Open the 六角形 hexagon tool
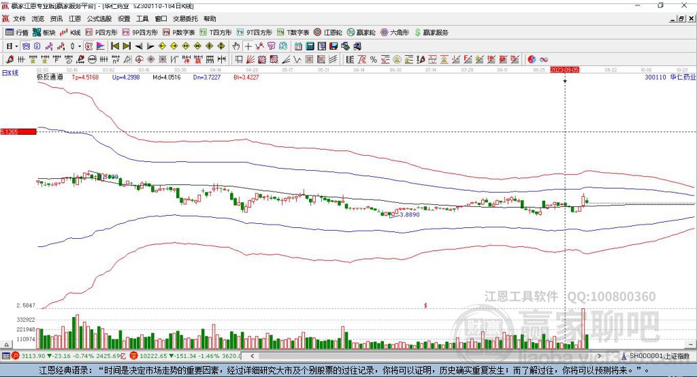This screenshot has width=697, height=377. click(395, 33)
